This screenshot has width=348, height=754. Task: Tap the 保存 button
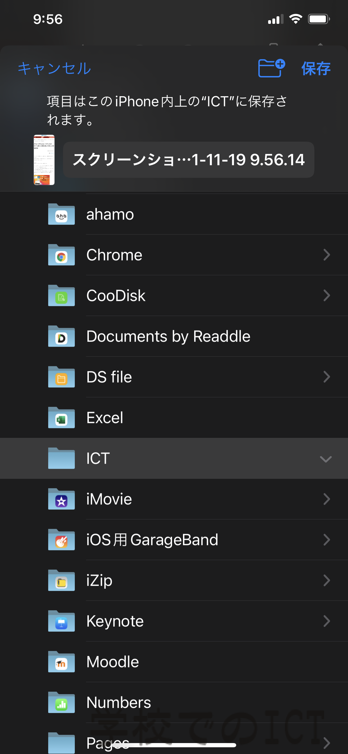(316, 68)
